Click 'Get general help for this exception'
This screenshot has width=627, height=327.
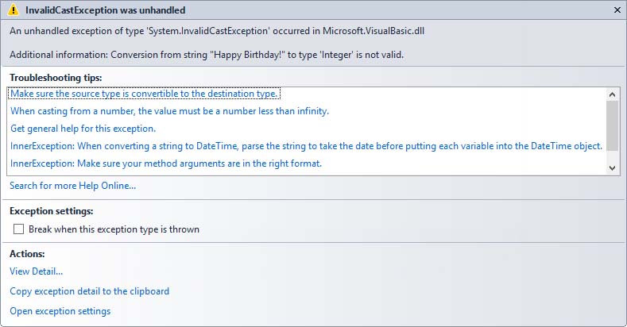pyautogui.click(x=83, y=129)
